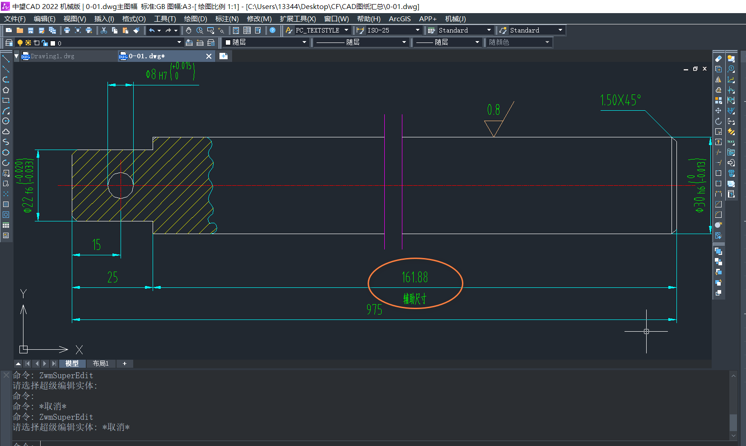
Task: Click the command line input field
Action: 361,444
